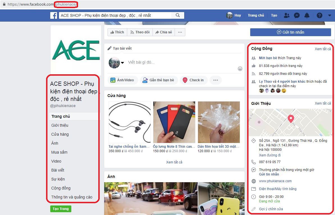Click Gợi ý chỉnh sửa link
The height and width of the screenshot is (215, 335).
(x=271, y=209)
